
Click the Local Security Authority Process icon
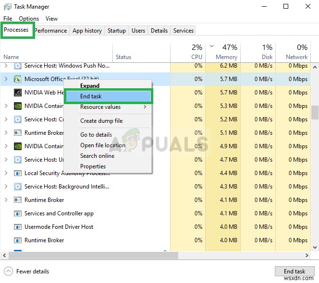18,173
